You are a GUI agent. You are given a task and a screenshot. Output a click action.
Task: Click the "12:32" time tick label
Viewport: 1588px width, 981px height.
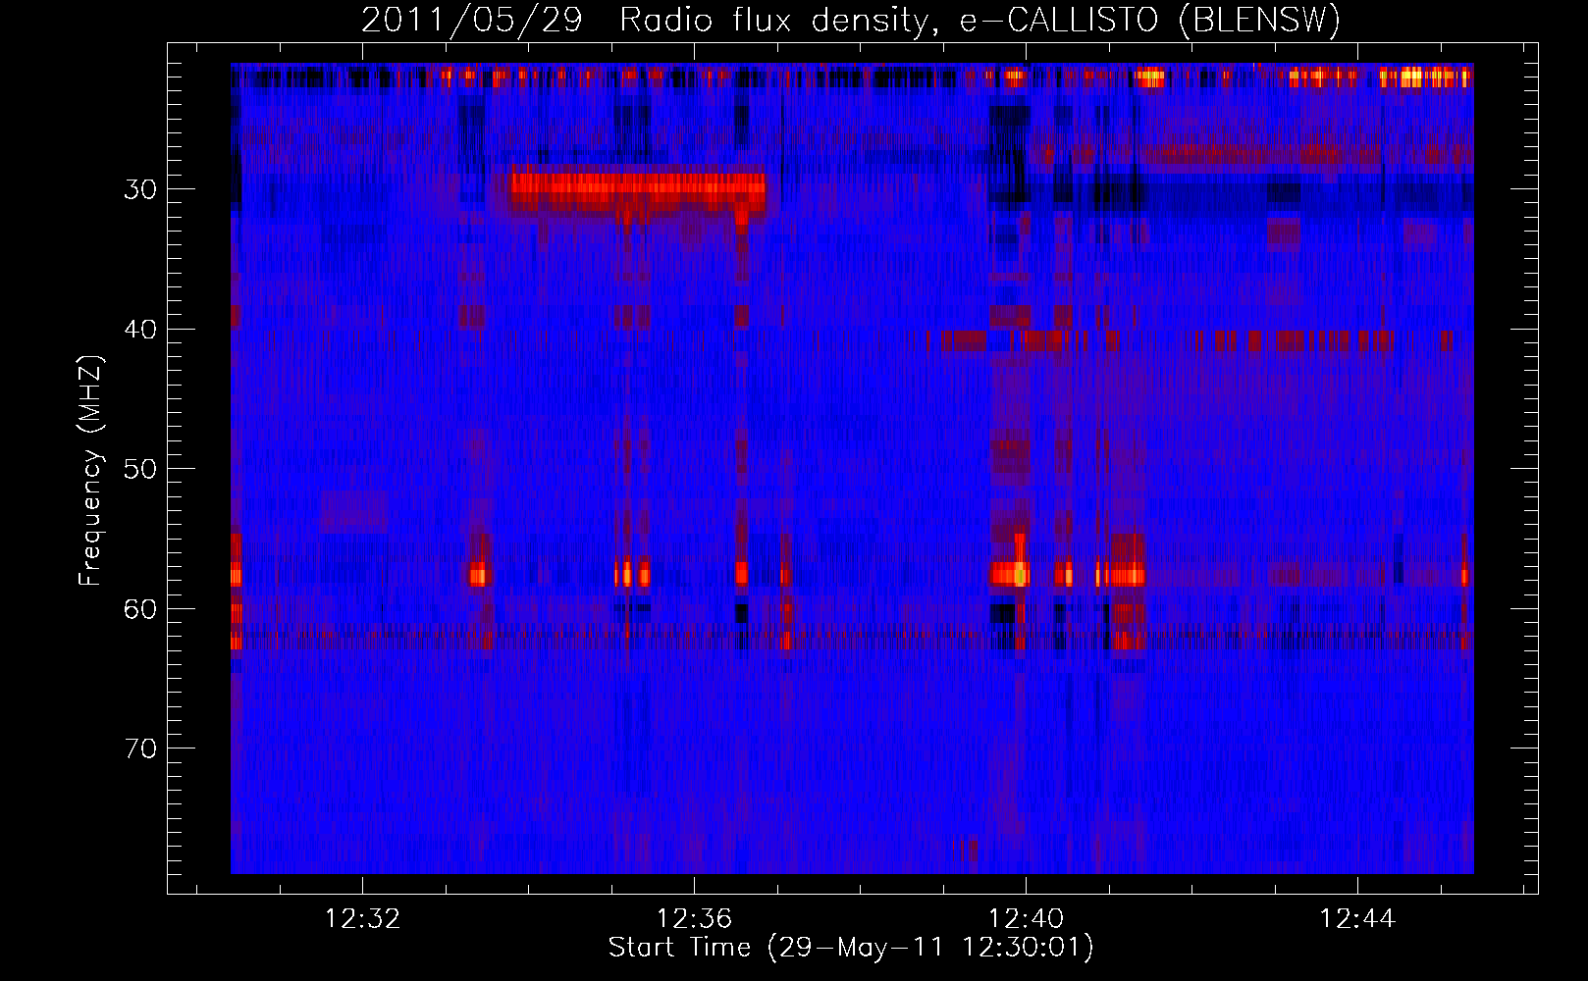point(362,919)
